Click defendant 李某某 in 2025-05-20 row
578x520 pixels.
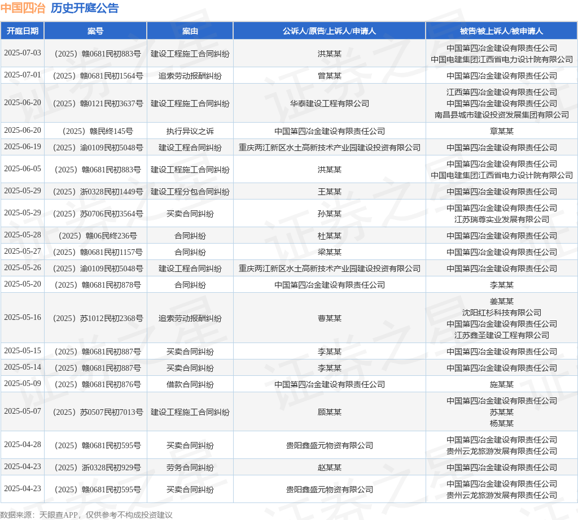(502, 285)
